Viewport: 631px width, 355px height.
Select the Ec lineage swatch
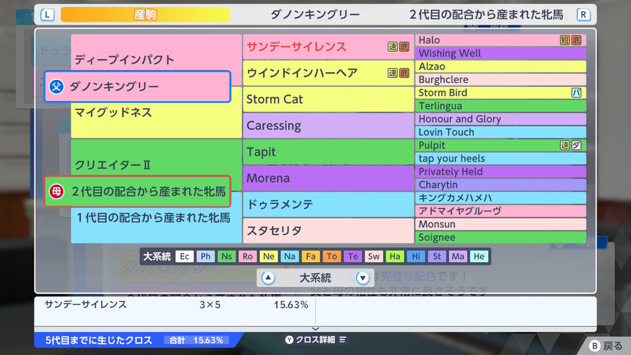[x=184, y=256]
